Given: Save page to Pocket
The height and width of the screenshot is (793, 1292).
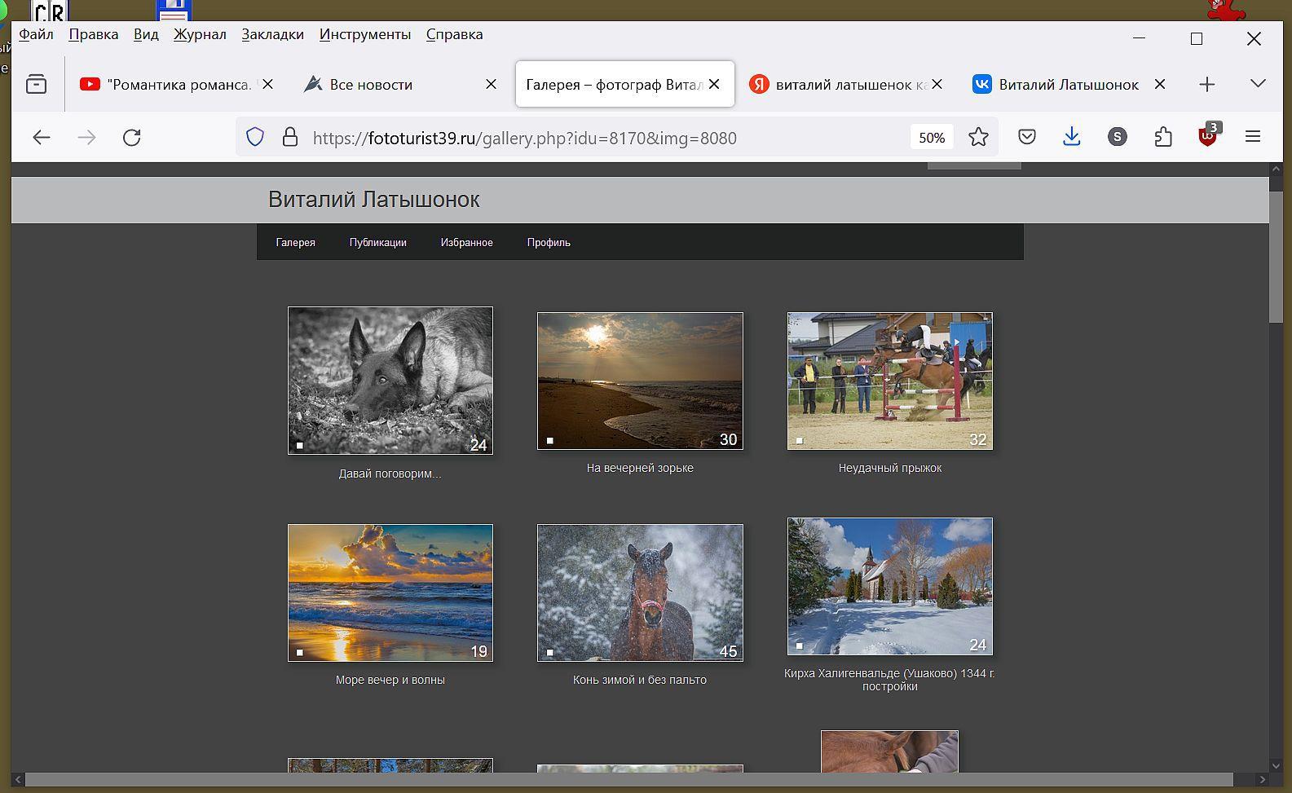Looking at the screenshot, I should [1027, 138].
